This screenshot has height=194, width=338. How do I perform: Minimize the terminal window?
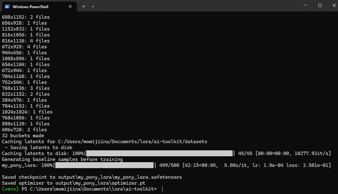[x=305, y=6]
